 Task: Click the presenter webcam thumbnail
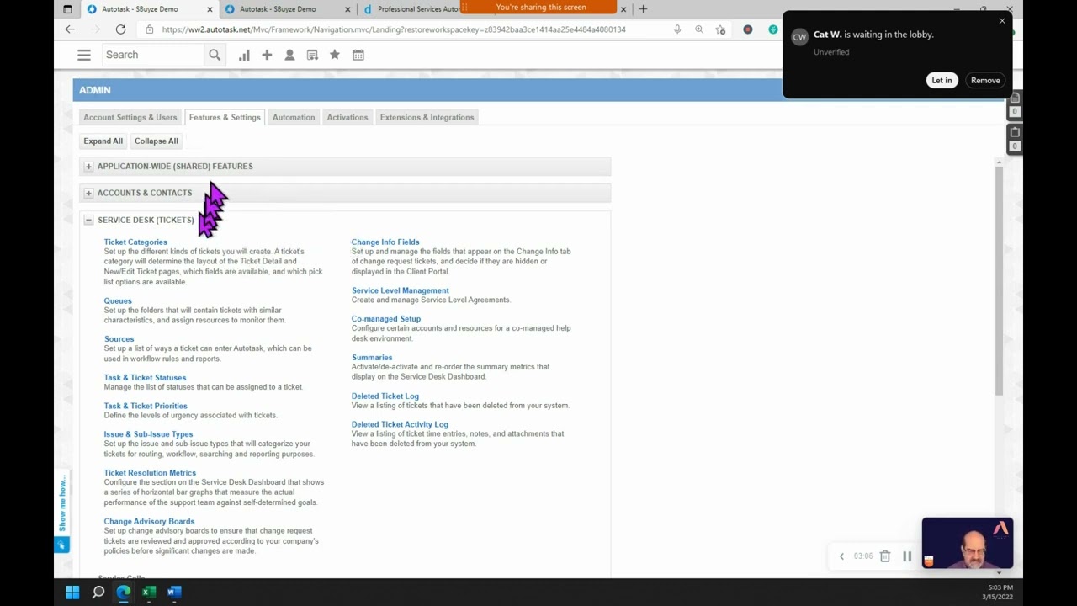tap(968, 543)
